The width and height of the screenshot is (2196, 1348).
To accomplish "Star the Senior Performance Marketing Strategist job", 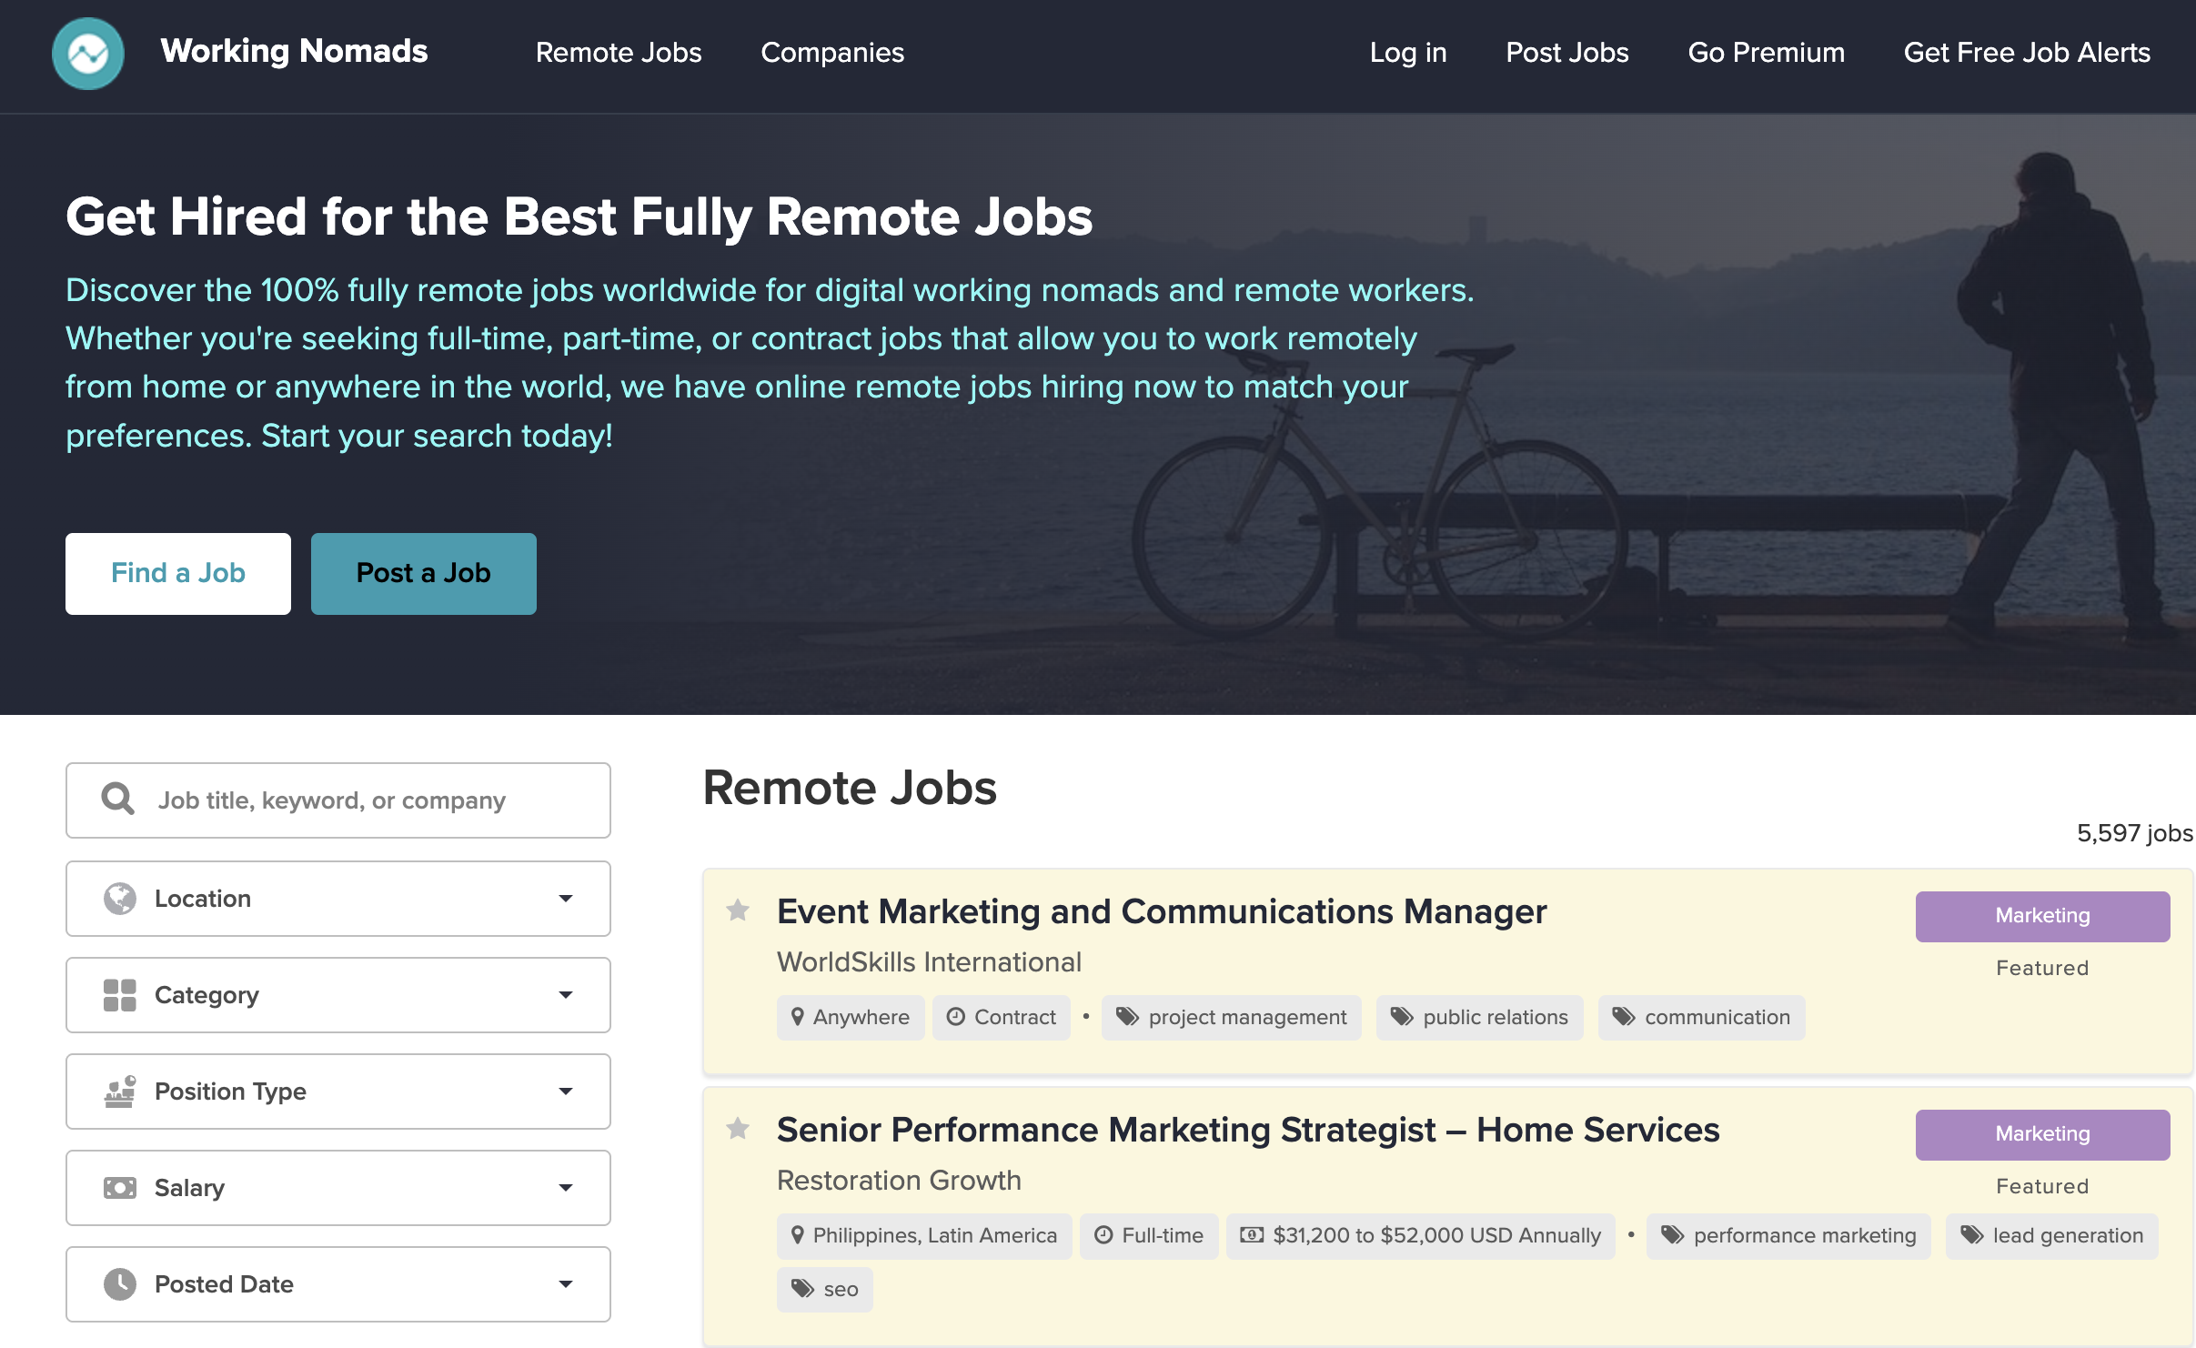I will [x=738, y=1129].
